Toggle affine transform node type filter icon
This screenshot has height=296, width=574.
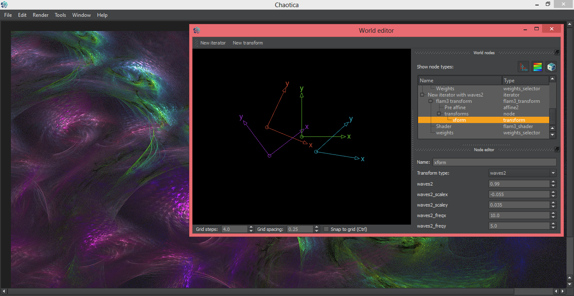tap(523, 67)
